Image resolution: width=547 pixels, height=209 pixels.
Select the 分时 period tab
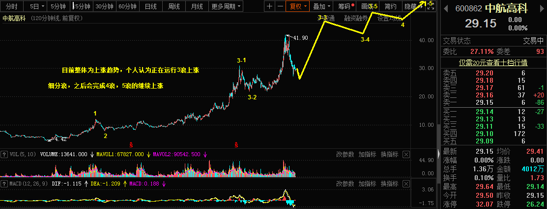click(11, 6)
